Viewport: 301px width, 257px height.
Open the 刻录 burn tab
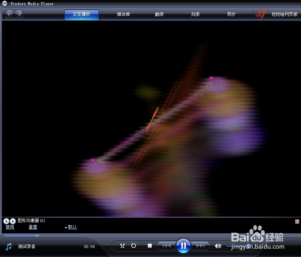pos(195,14)
